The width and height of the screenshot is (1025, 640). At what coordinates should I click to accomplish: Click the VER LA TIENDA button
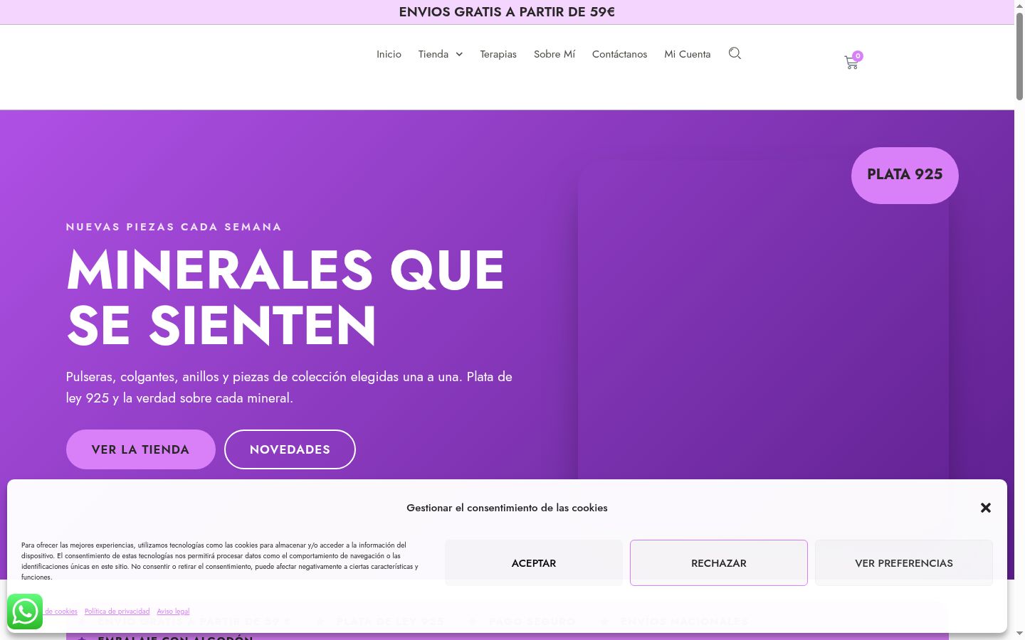tap(141, 449)
